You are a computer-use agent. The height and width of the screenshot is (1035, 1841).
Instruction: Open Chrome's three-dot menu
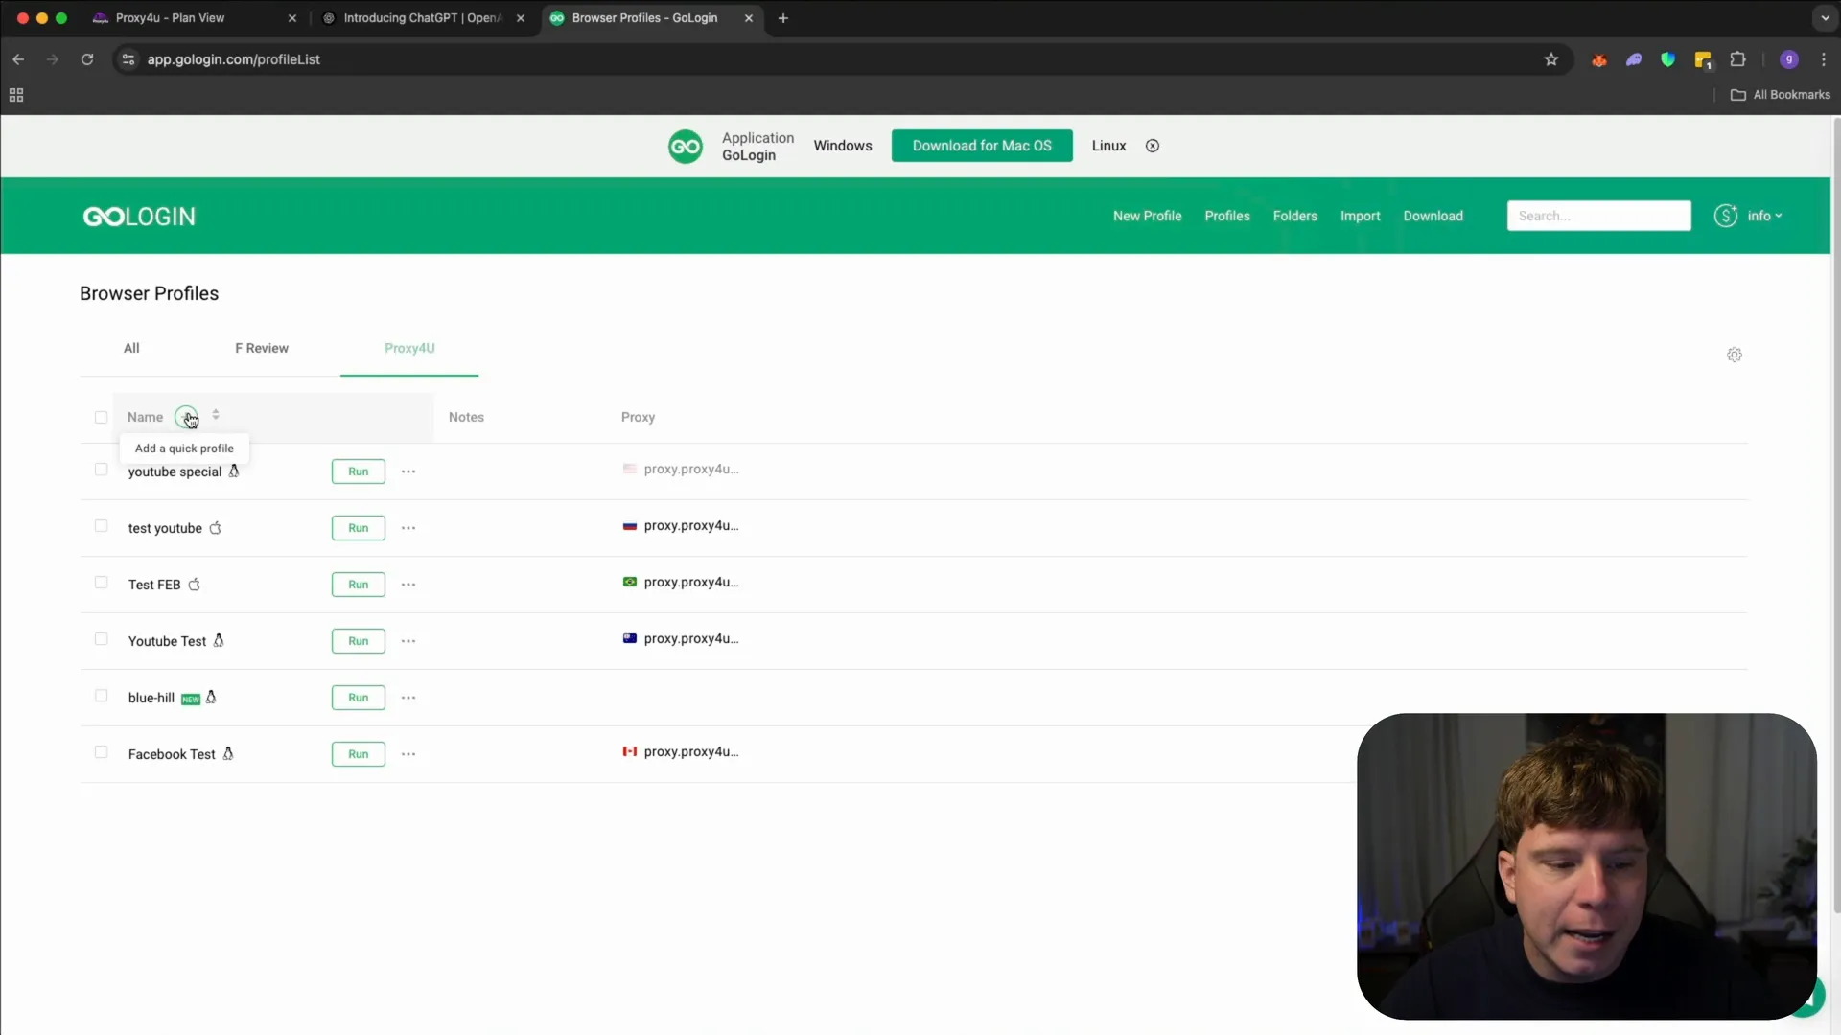click(1823, 59)
